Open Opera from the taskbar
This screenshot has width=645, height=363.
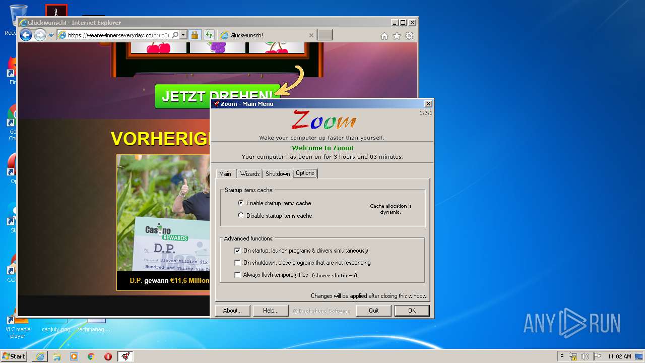click(x=108, y=356)
